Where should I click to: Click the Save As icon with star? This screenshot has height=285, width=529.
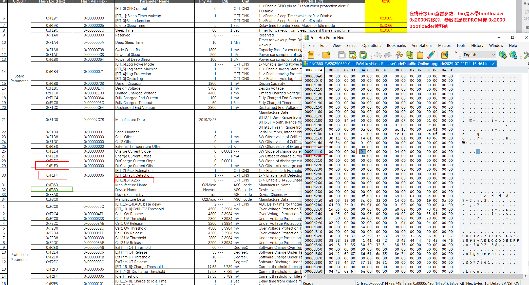coord(353,55)
